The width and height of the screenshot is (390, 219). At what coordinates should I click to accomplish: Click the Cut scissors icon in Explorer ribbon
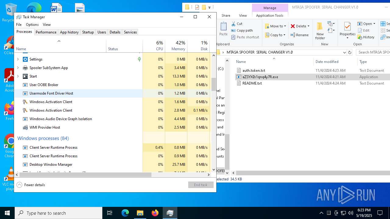(233, 23)
